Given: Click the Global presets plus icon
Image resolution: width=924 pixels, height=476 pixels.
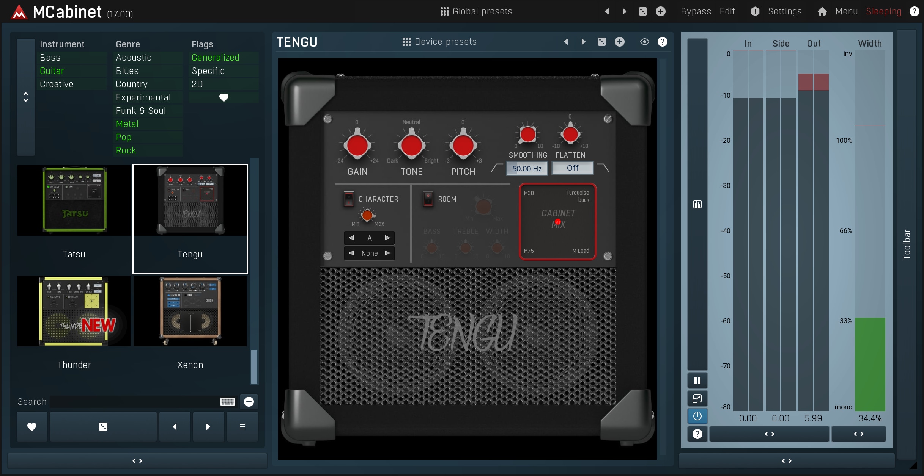Looking at the screenshot, I should click(660, 11).
